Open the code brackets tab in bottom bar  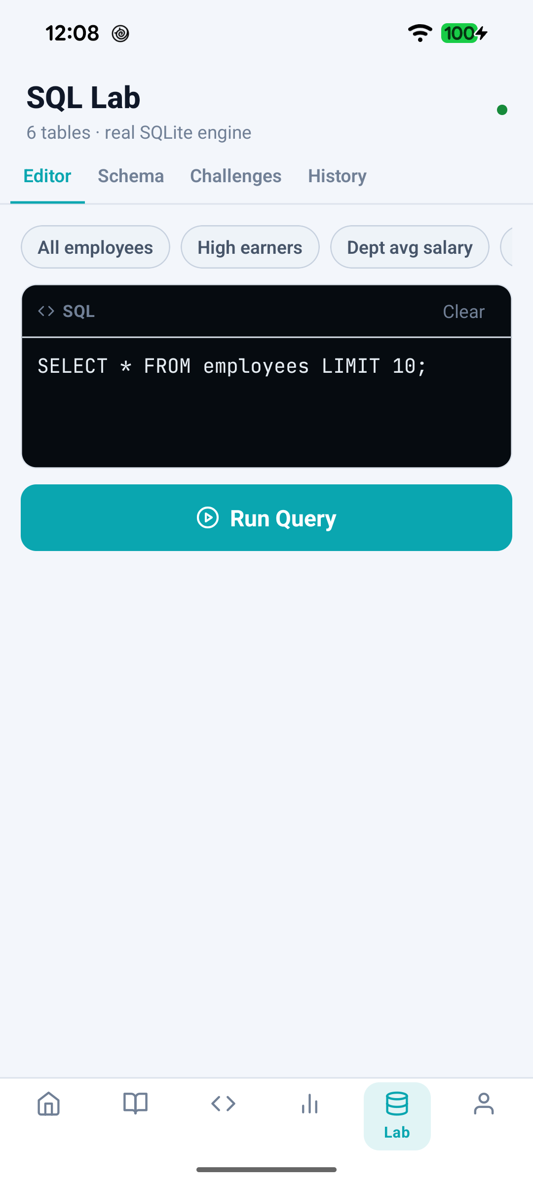click(x=223, y=1104)
